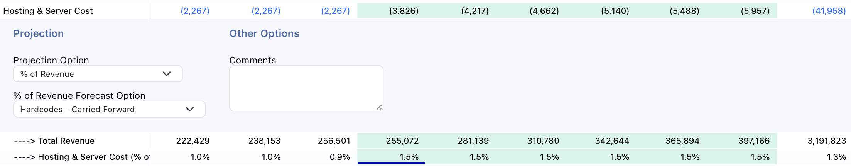The width and height of the screenshot is (851, 166).
Task: Click the Other Options section heading
Action: coord(264,33)
